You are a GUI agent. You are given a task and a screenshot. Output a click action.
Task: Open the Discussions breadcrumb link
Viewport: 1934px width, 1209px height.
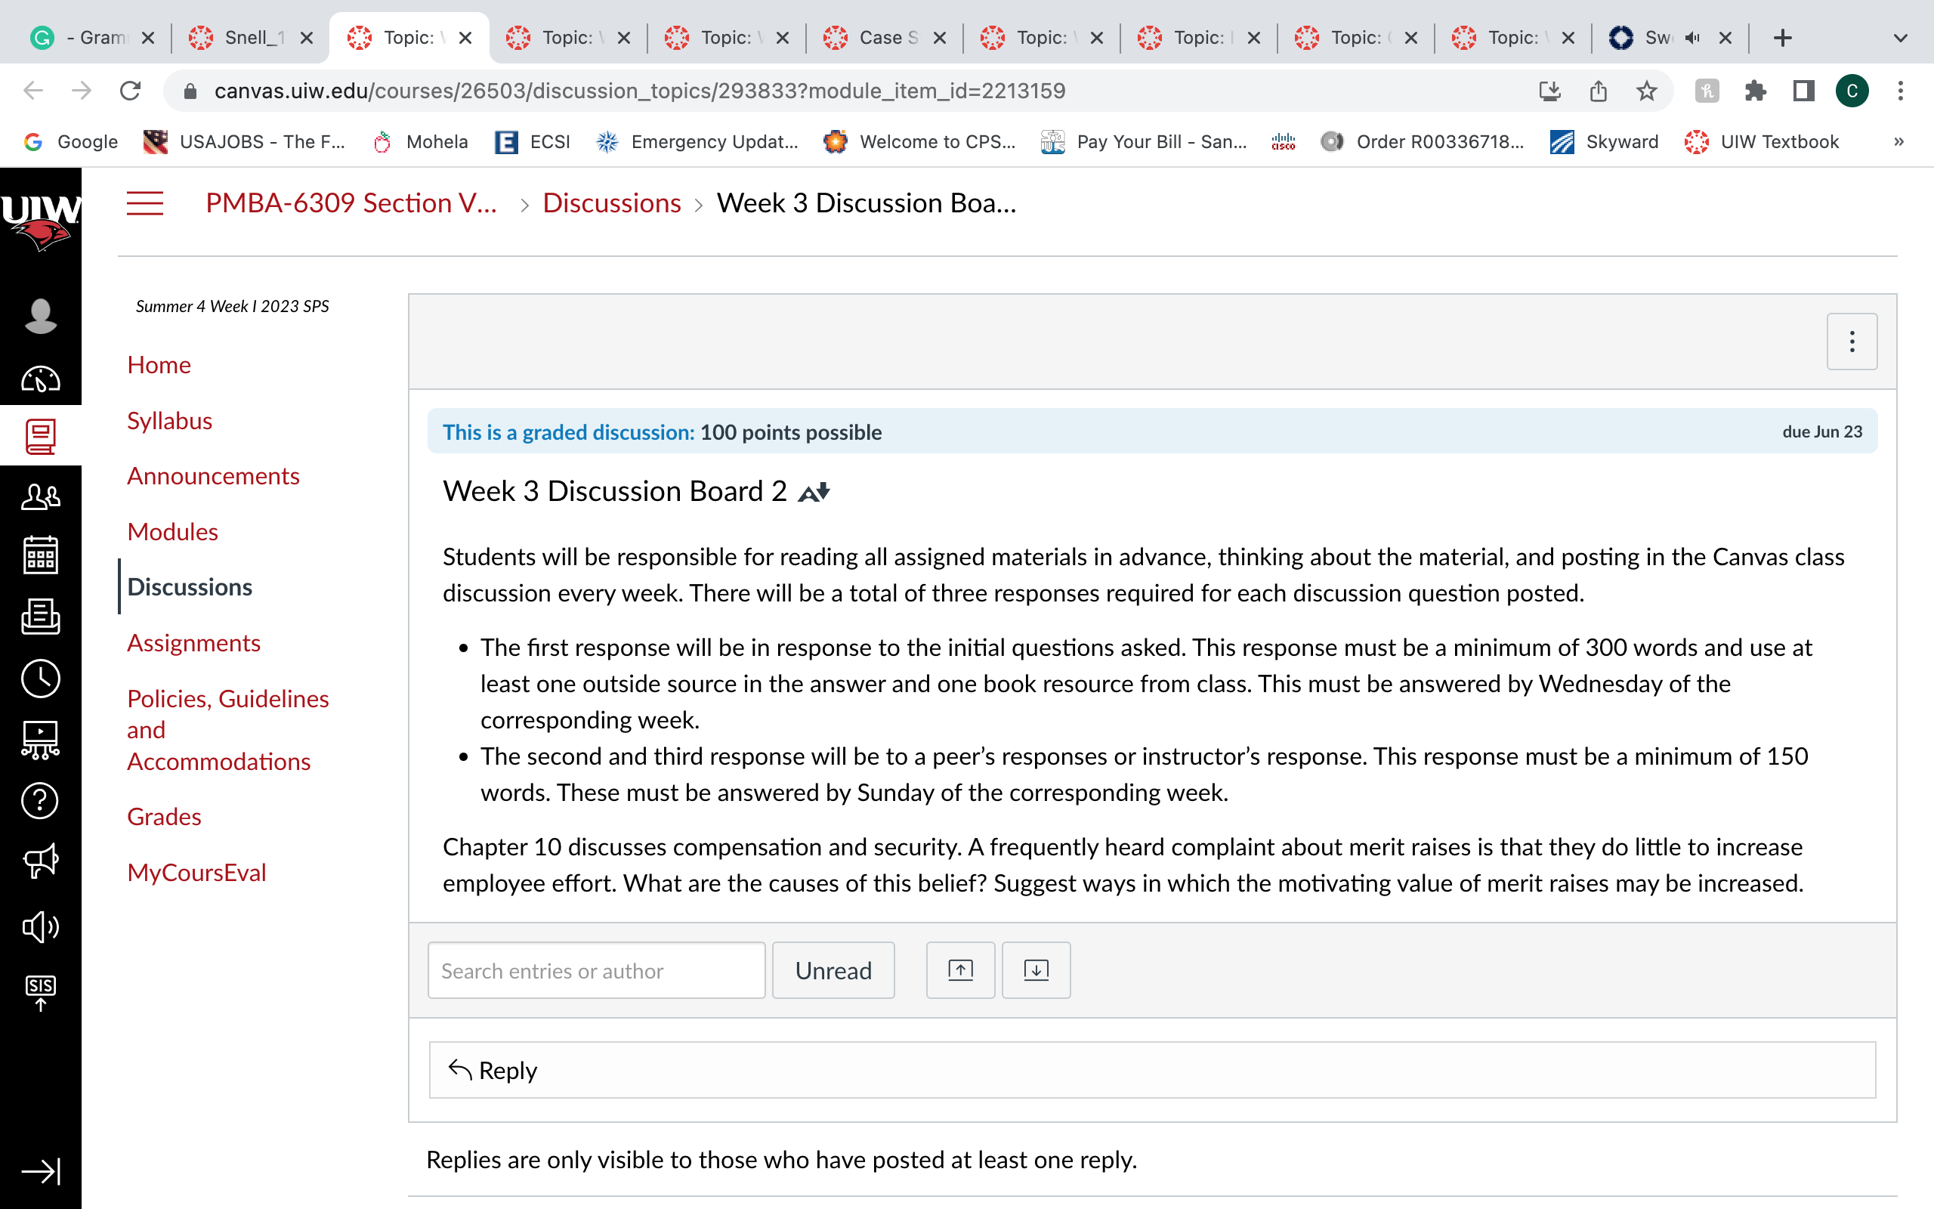tap(611, 203)
